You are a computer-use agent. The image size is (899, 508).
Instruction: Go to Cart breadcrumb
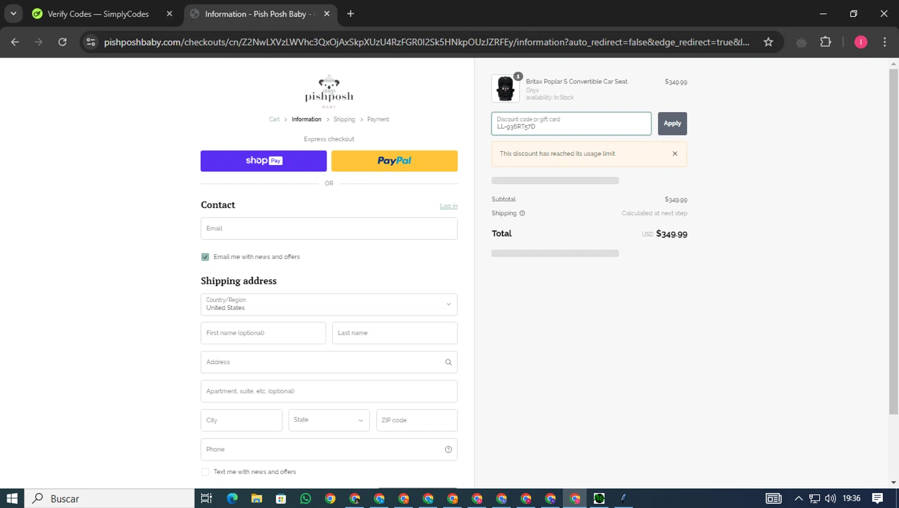point(274,119)
